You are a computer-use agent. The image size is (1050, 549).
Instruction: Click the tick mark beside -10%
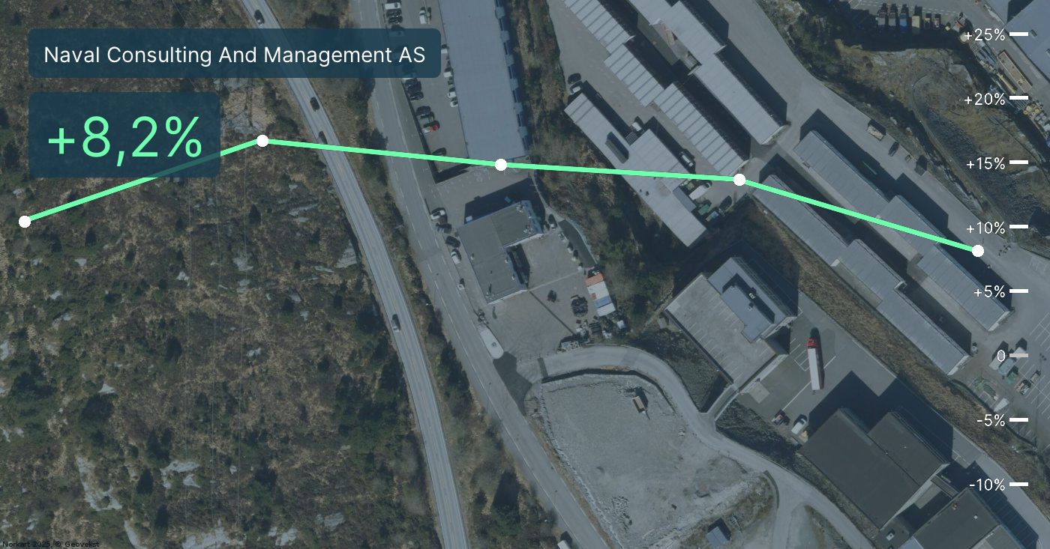pyautogui.click(x=1019, y=485)
